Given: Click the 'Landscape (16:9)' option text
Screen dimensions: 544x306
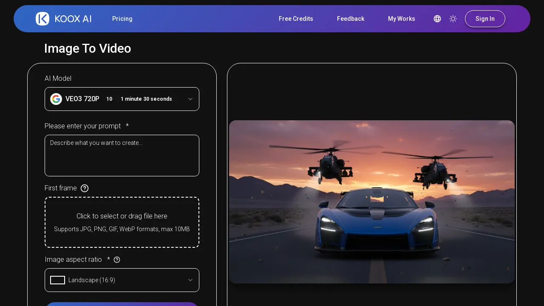Looking at the screenshot, I should click(x=92, y=280).
